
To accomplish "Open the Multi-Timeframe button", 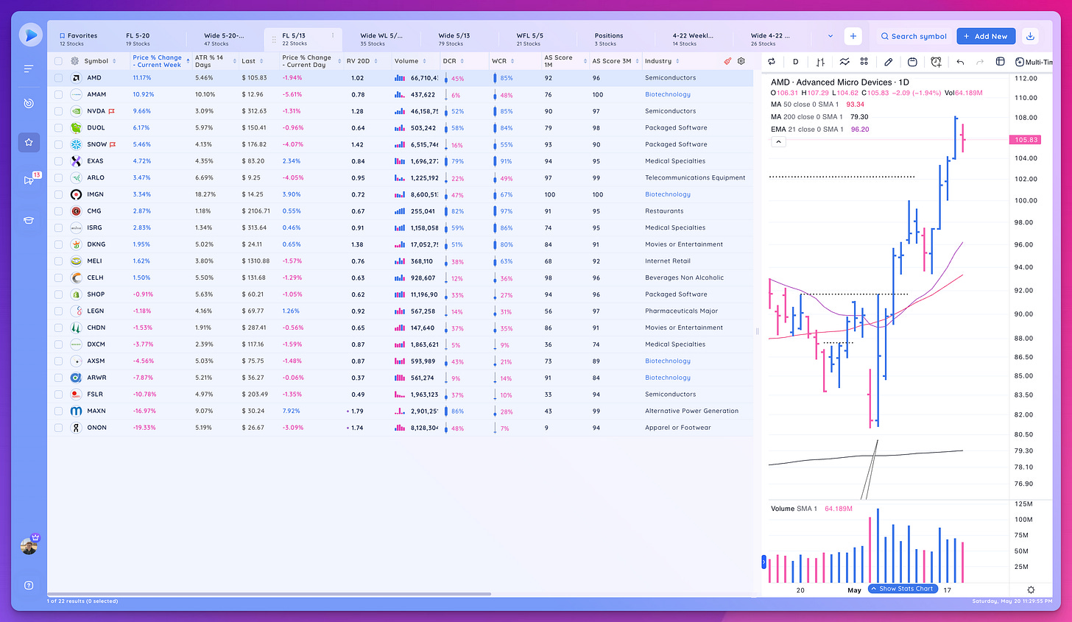I will pos(1034,62).
